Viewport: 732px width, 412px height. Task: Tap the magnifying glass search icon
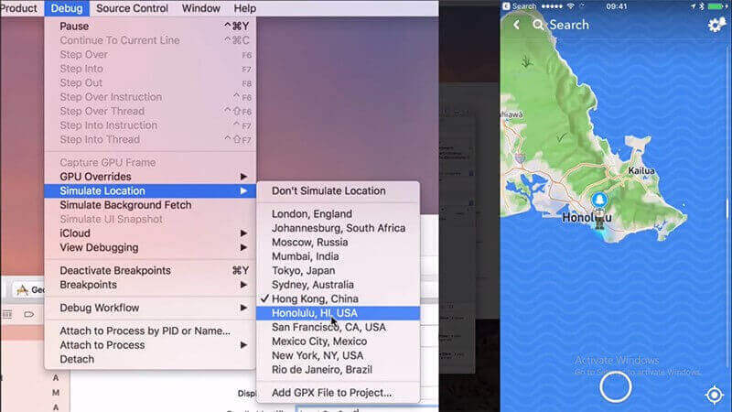coord(538,25)
